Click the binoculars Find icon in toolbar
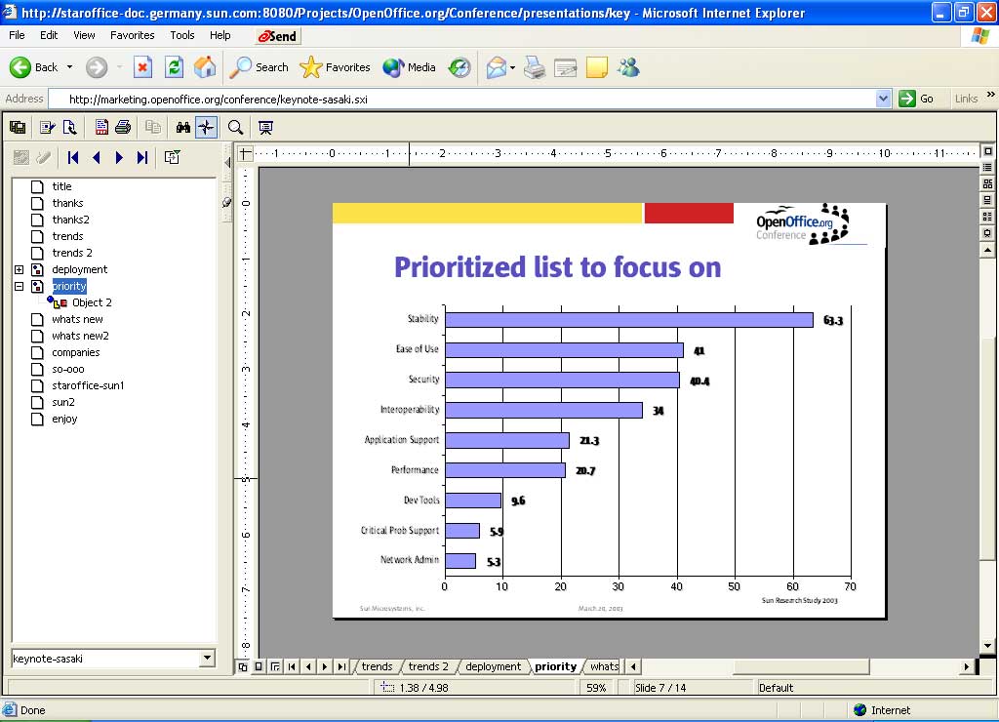999x722 pixels. 182,127
